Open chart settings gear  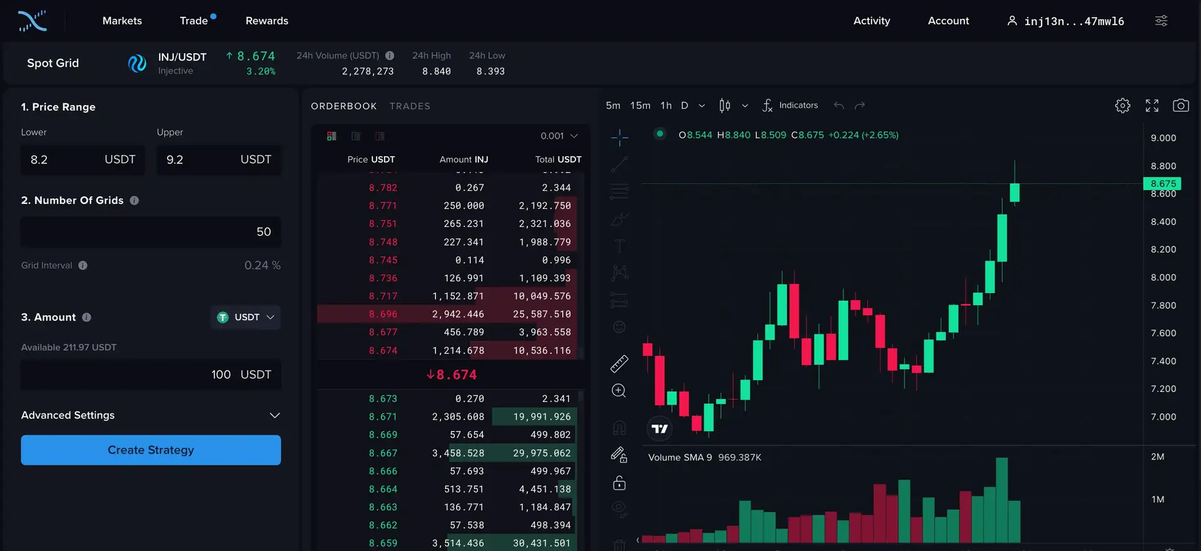click(x=1122, y=106)
